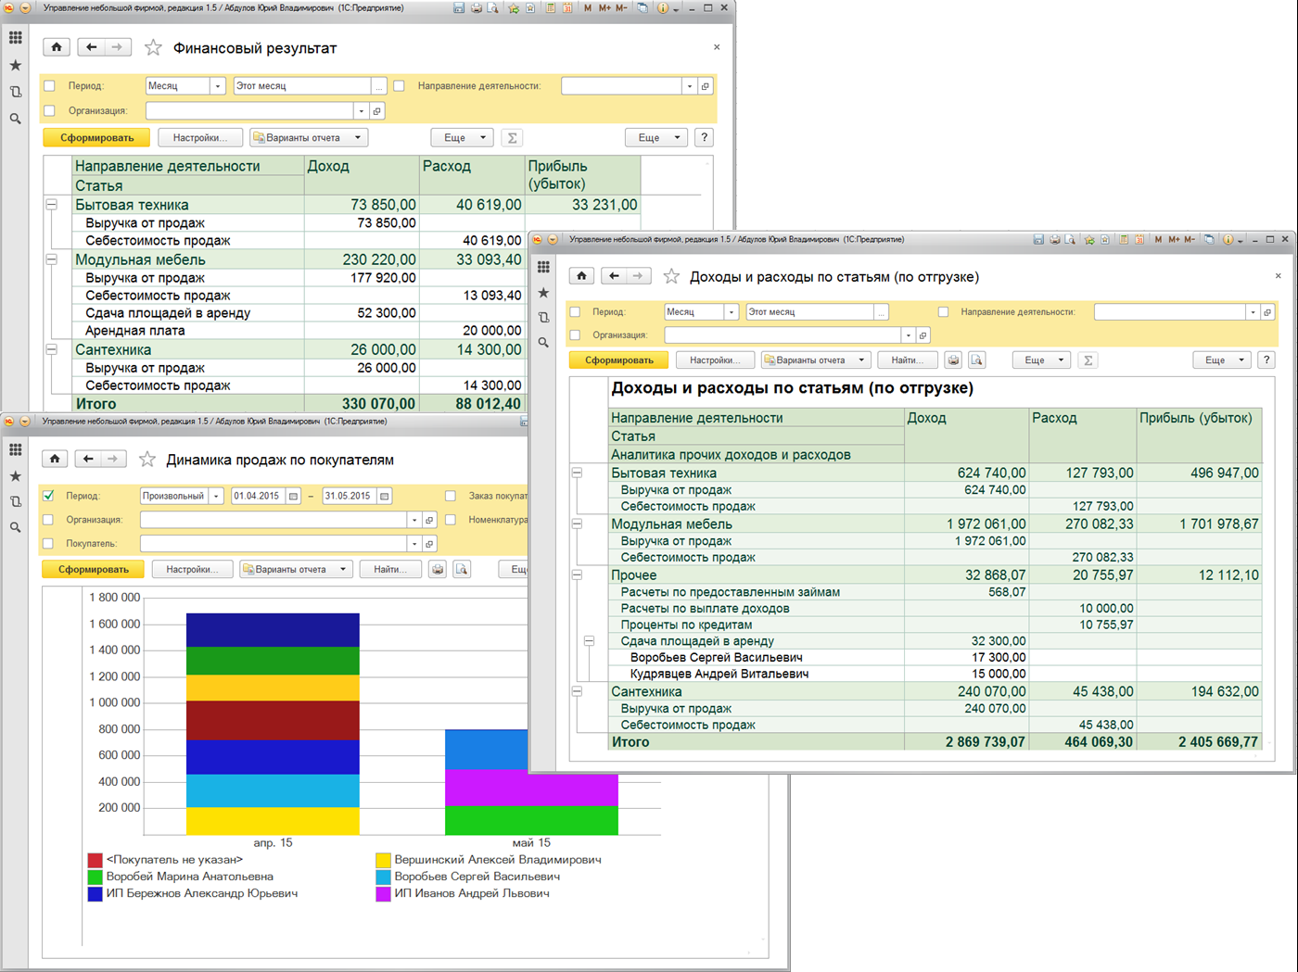Click the magenta ИП Иванов Андрей Львович legend swatch
This screenshot has width=1298, height=972.
tap(383, 894)
